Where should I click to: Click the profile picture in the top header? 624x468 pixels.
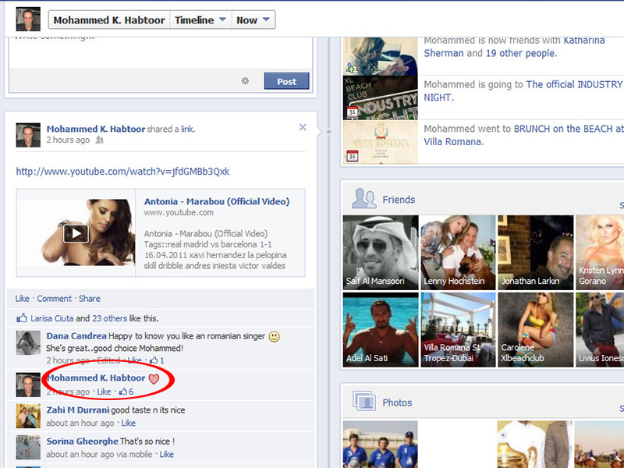28,19
